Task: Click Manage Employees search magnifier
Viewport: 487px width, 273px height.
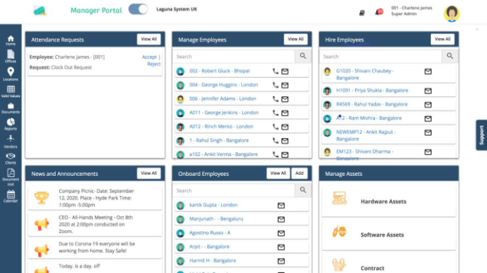Action: click(303, 56)
